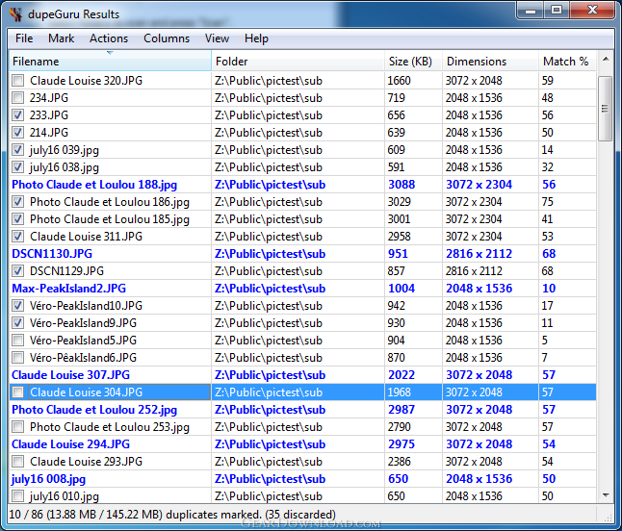The height and width of the screenshot is (531, 622).
Task: Uncheck the box for july16 038.jpg
Action: [17, 166]
